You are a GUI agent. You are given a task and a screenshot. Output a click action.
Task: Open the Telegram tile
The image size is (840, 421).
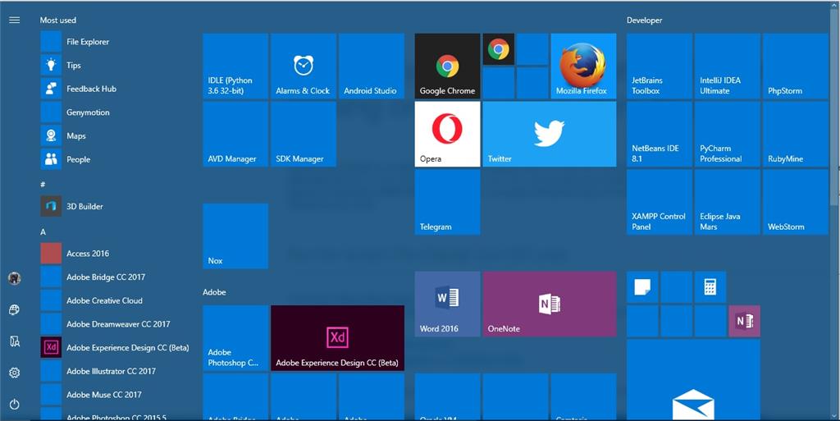[x=447, y=203]
